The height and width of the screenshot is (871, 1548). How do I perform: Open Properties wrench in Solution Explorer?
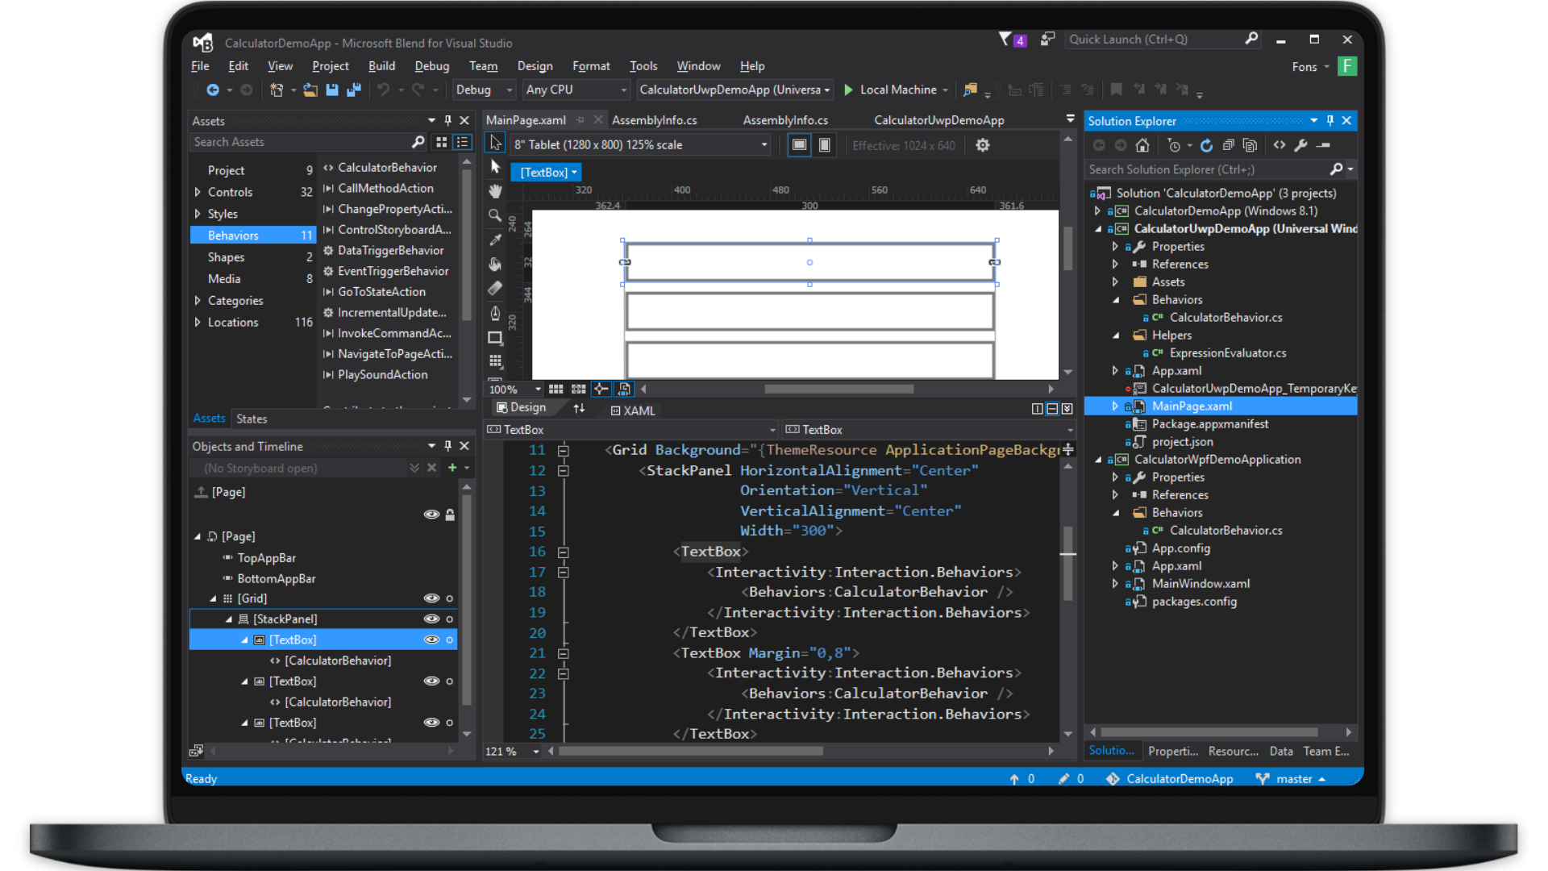pyautogui.click(x=1300, y=145)
